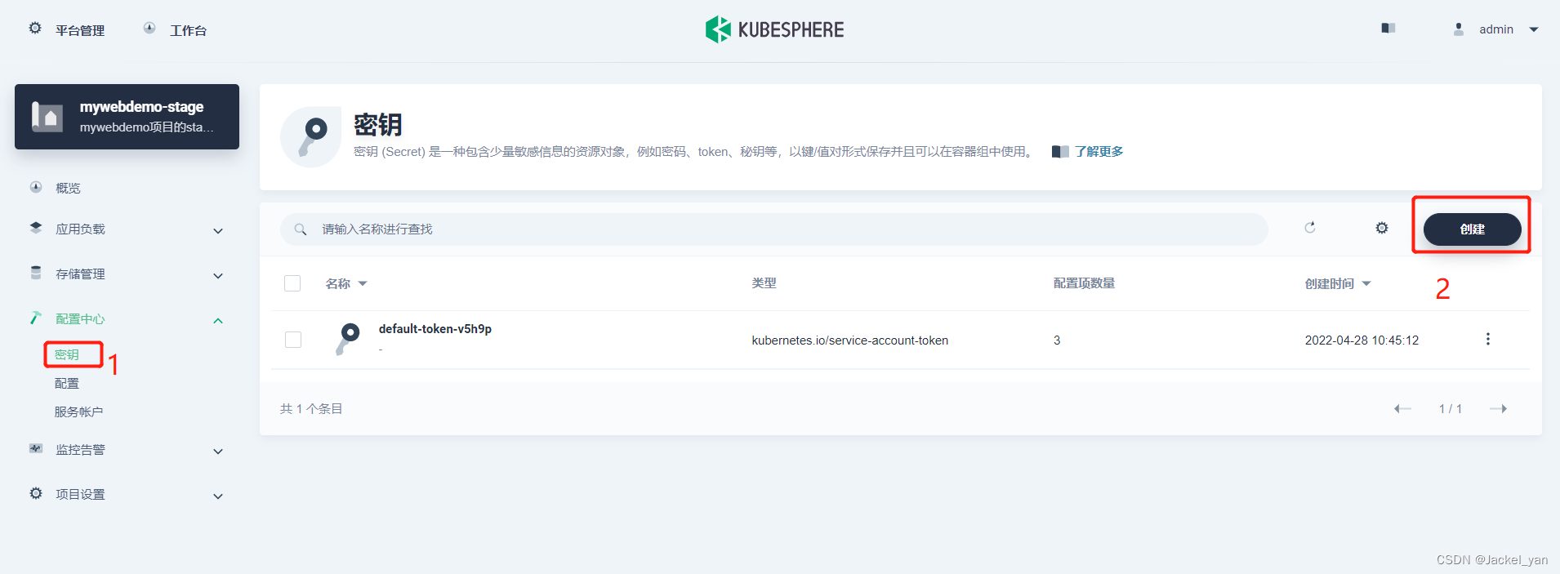Refresh the secrets list
The height and width of the screenshot is (574, 1560).
(1310, 228)
